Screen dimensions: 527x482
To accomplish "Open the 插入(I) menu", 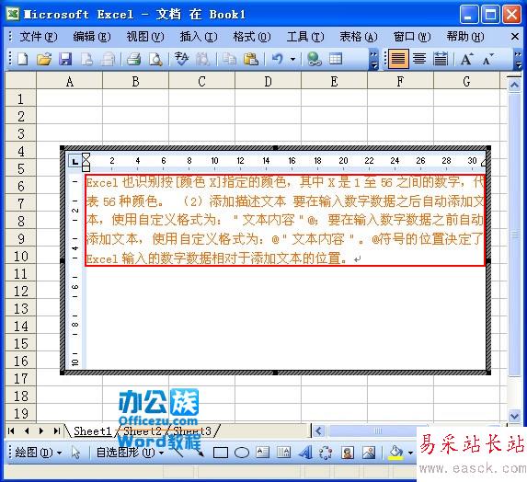I will click(x=199, y=36).
